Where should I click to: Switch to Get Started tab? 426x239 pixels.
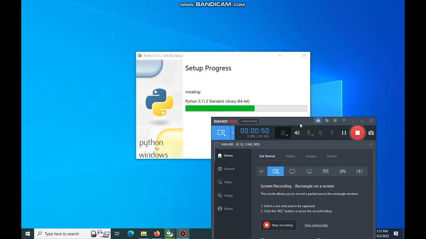pos(267,156)
